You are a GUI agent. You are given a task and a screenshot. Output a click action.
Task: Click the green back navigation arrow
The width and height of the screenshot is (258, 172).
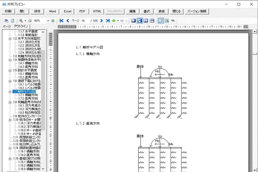tap(114, 21)
